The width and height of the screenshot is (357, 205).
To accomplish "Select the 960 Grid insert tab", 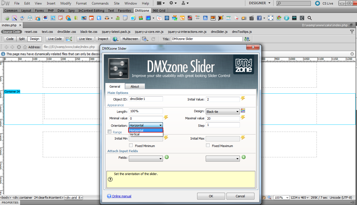I will 159,11.
